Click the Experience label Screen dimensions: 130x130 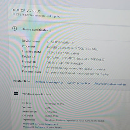point(29,120)
